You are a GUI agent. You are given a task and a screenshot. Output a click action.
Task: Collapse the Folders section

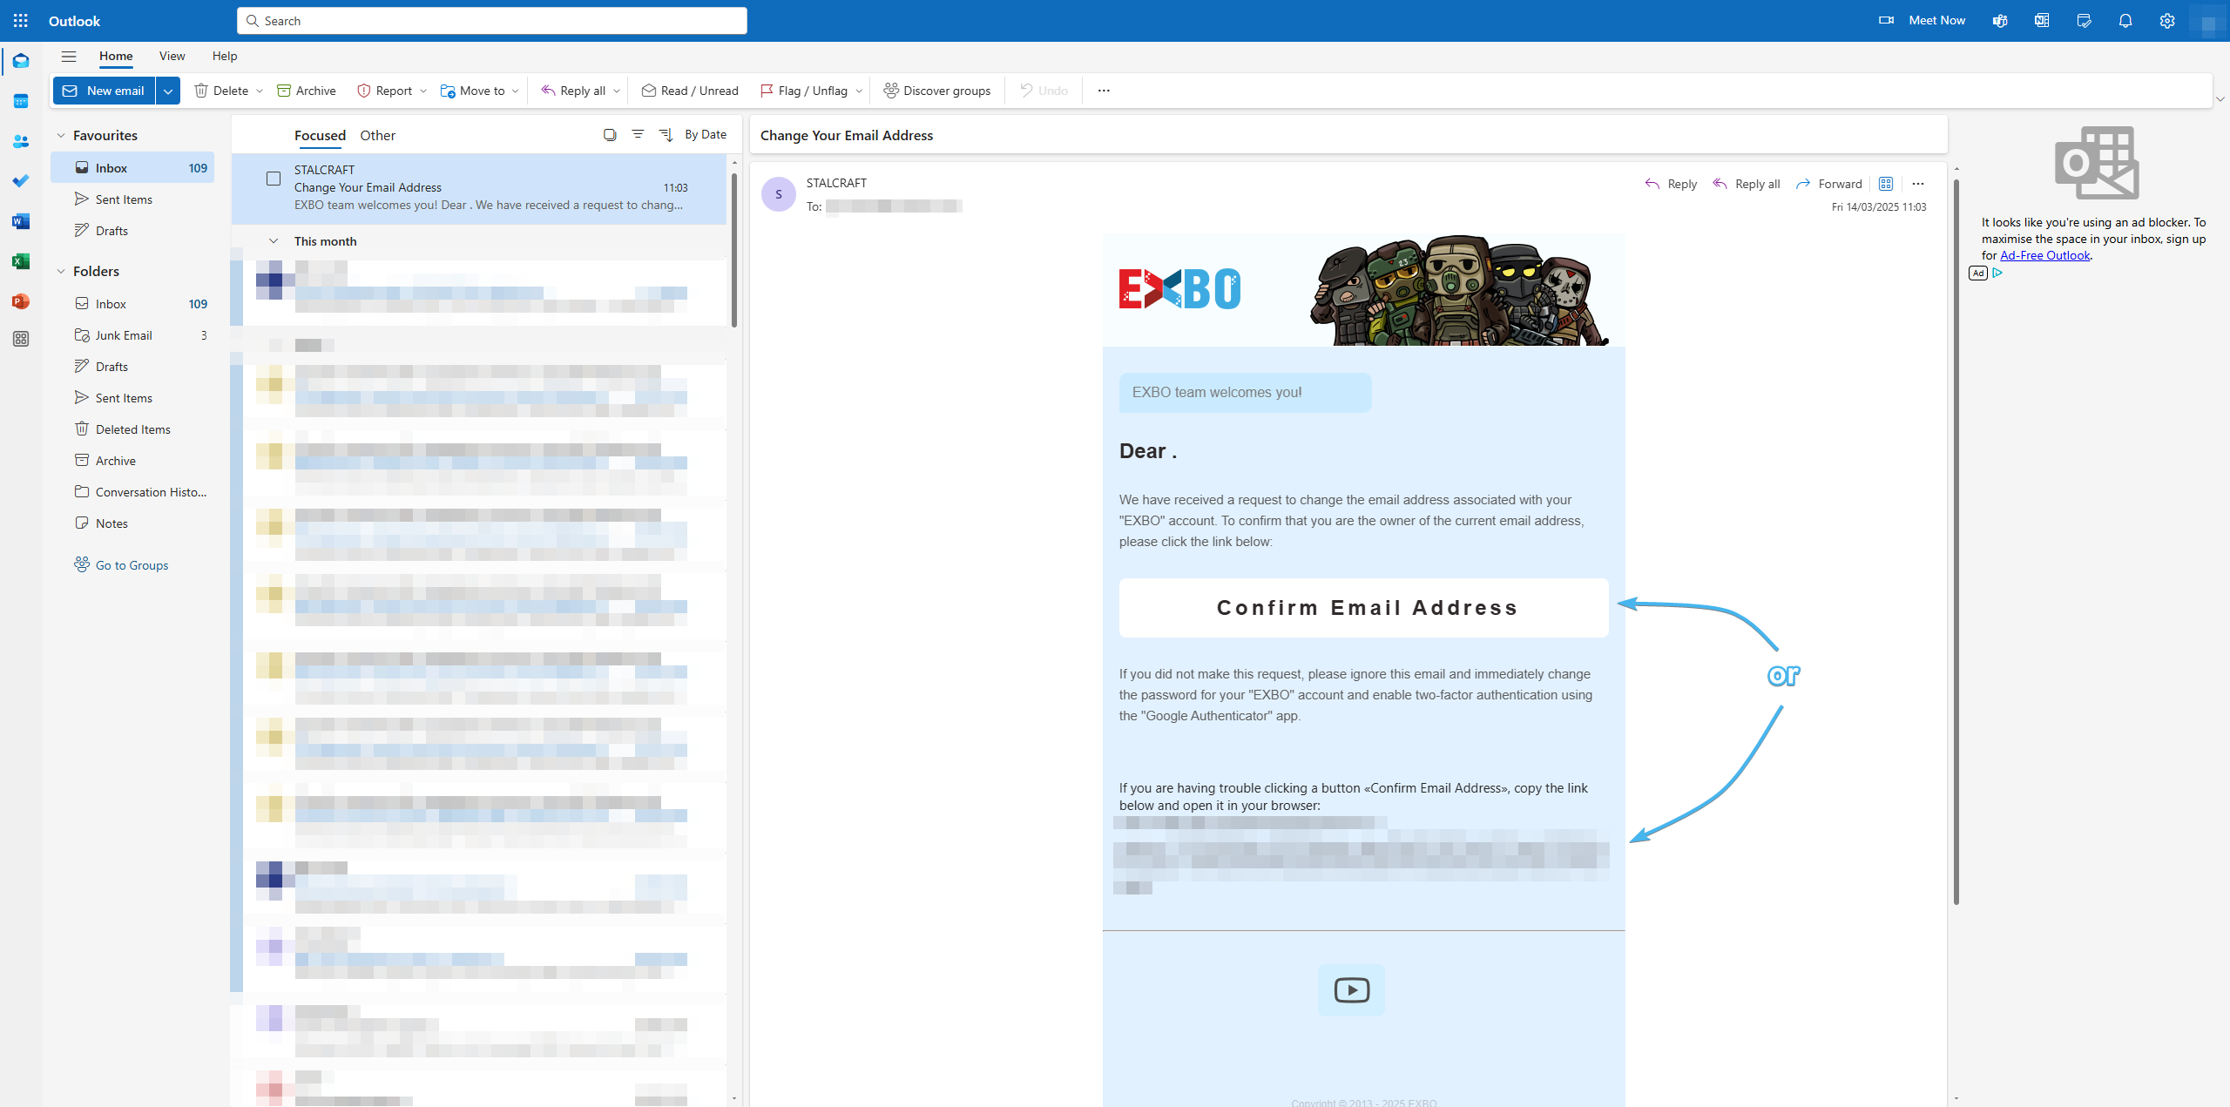coord(61,272)
